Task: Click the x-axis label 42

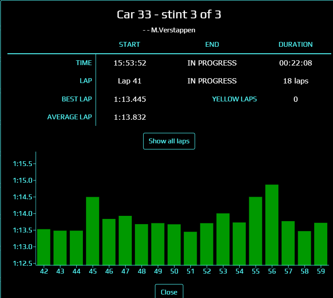Action: (x=44, y=271)
